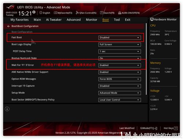Click the Search(F9) question mark icon
Viewport: 183px width, 139px height.
click(x=101, y=13)
